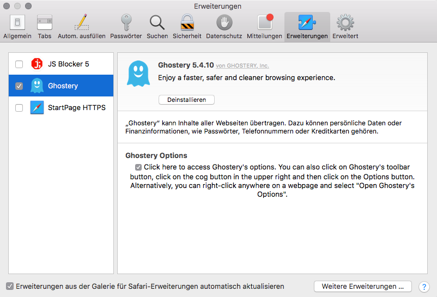Open the Erweitert gear pane
Image resolution: width=437 pixels, height=297 pixels.
345,27
